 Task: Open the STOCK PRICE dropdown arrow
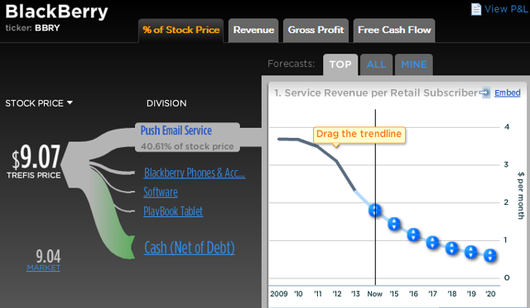(70, 102)
